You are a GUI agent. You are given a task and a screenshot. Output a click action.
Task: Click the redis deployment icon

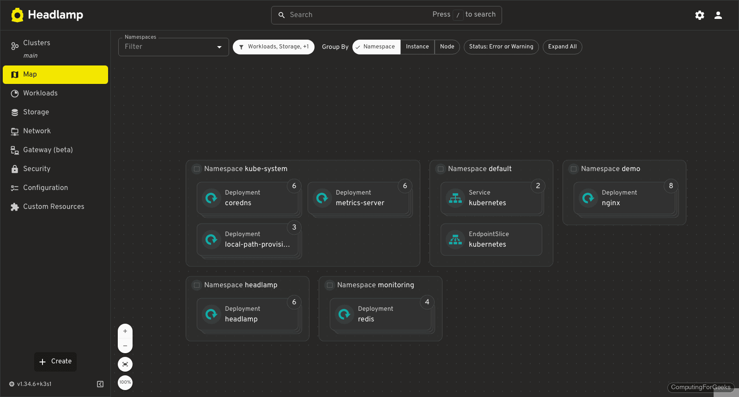pos(345,314)
